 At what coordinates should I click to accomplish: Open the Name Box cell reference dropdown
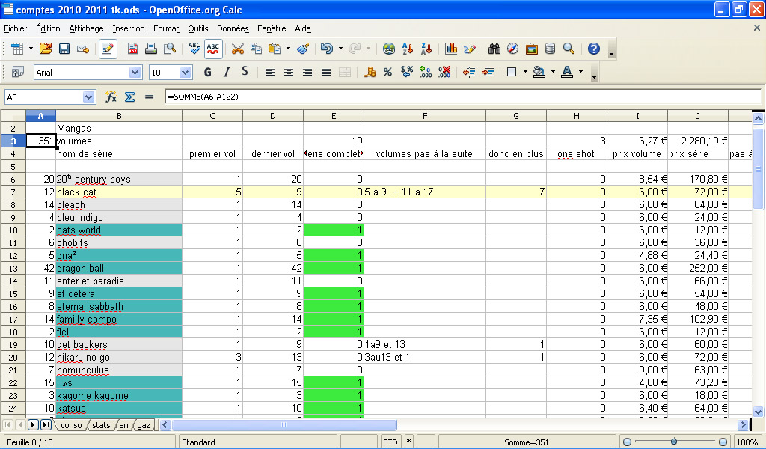tap(89, 97)
